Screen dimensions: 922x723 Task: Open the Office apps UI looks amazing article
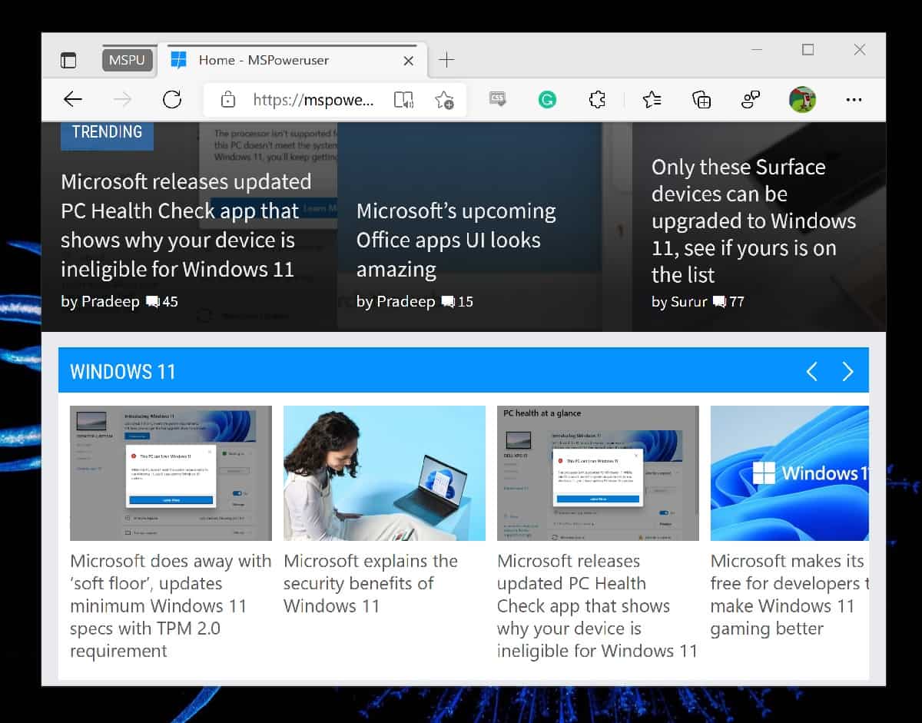click(x=456, y=240)
